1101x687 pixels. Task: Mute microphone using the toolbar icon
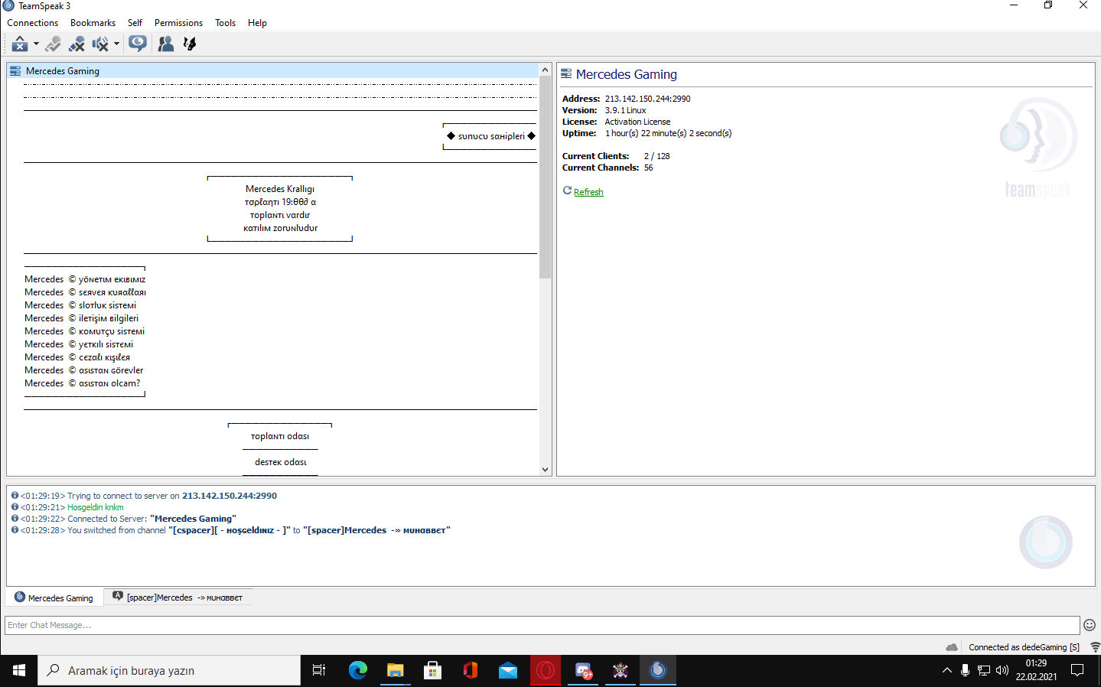point(77,44)
